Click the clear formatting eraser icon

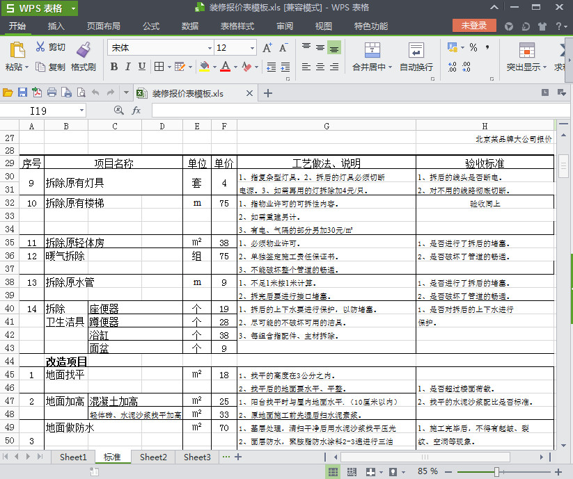[246, 67]
